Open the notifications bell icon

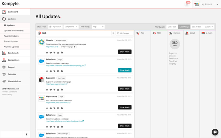click(187, 4)
